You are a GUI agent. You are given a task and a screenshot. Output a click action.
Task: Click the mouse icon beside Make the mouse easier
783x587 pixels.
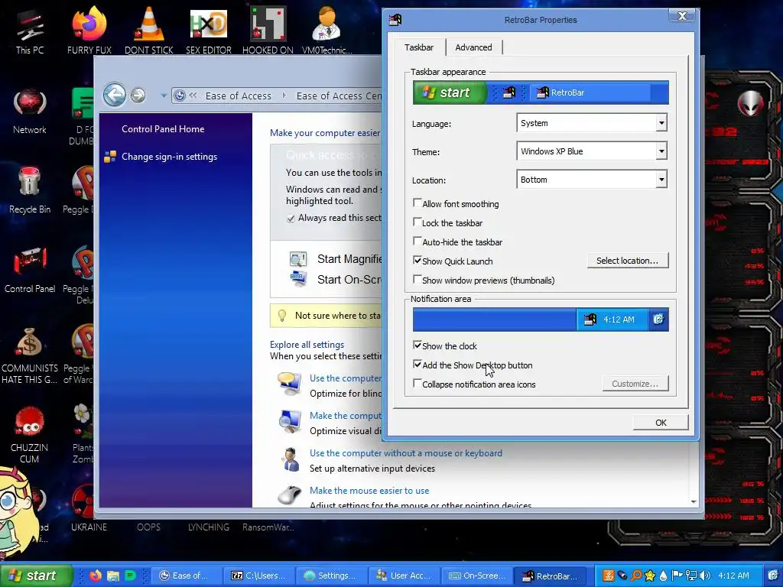point(290,495)
